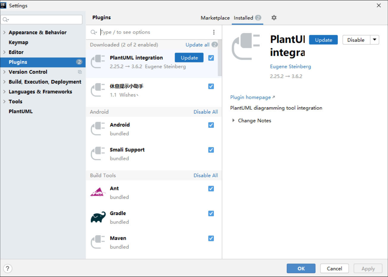
Task: Disable the Smali Support checkbox
Action: click(x=211, y=150)
